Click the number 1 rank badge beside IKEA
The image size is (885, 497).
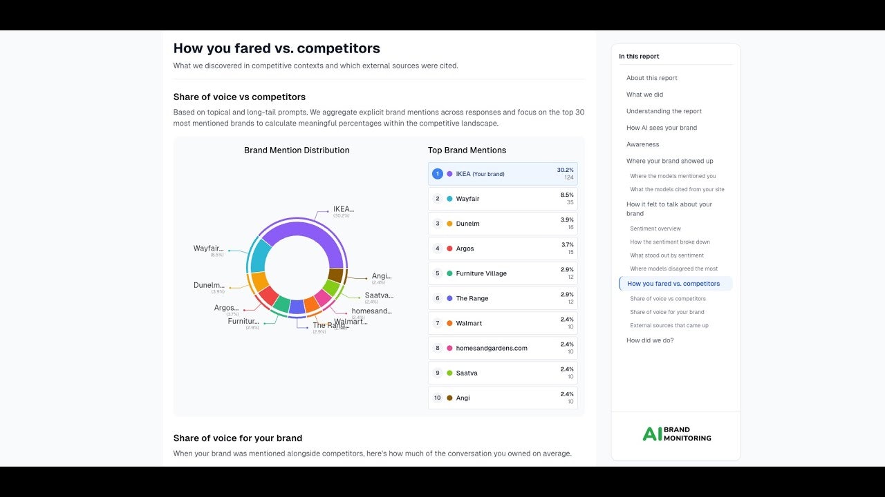pos(437,174)
